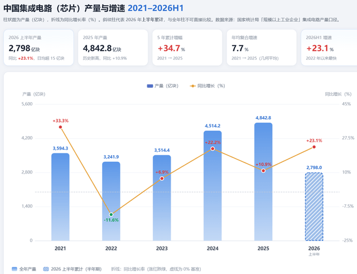Click the -25% right axis tick

[347, 241]
